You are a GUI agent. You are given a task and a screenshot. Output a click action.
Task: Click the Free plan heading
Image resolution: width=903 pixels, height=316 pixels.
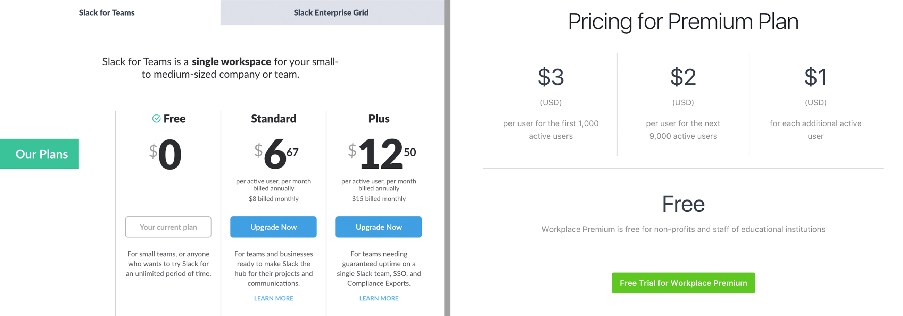click(x=174, y=119)
